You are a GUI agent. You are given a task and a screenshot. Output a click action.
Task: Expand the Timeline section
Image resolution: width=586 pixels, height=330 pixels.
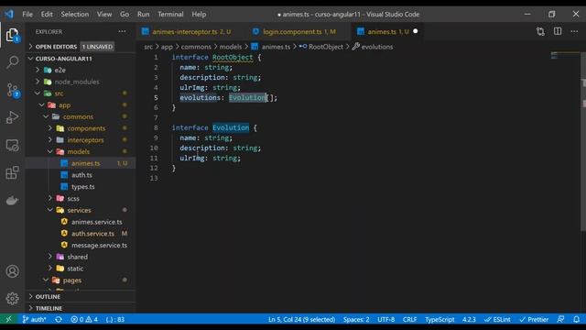coord(81,308)
